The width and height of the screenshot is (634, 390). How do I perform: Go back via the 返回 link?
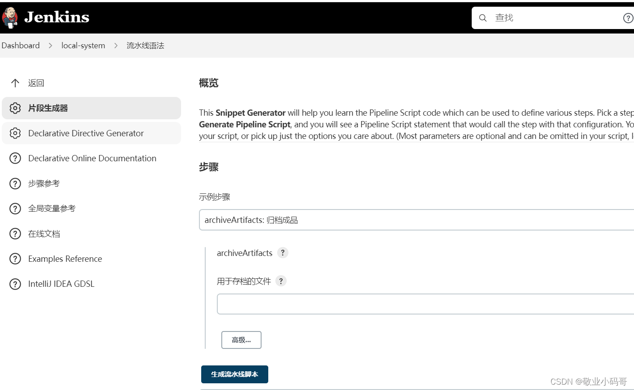coord(36,83)
